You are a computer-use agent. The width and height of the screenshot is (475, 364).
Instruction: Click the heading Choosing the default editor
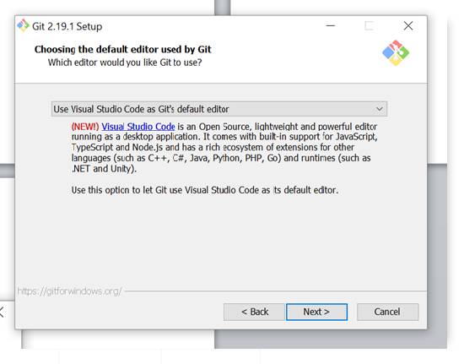click(122, 49)
